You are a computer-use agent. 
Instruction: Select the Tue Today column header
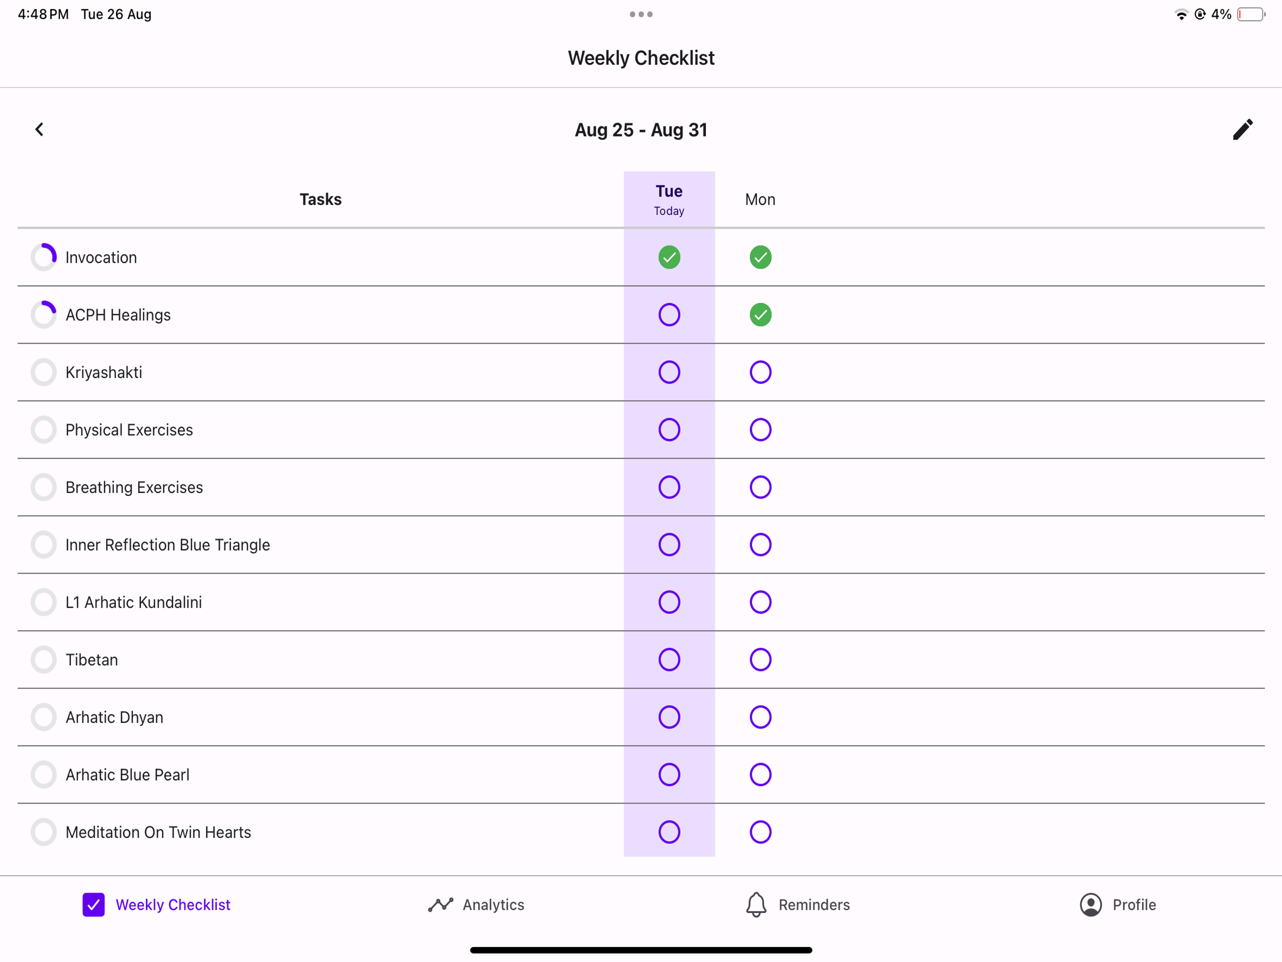669,199
